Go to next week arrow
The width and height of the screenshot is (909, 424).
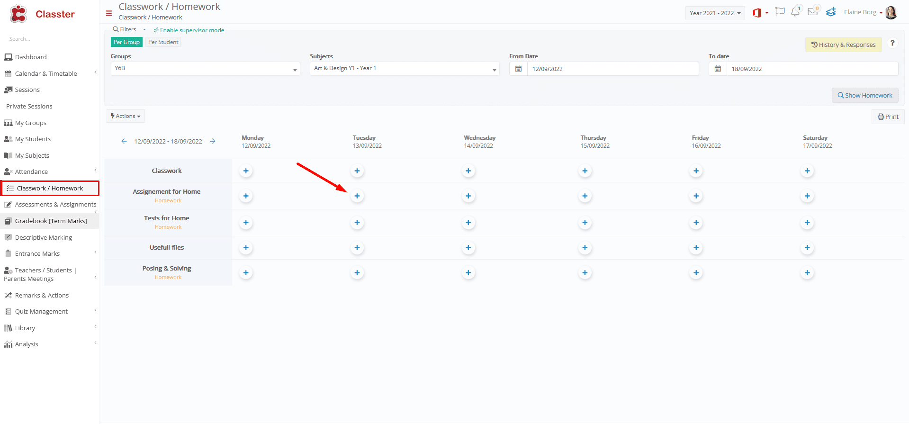click(213, 141)
